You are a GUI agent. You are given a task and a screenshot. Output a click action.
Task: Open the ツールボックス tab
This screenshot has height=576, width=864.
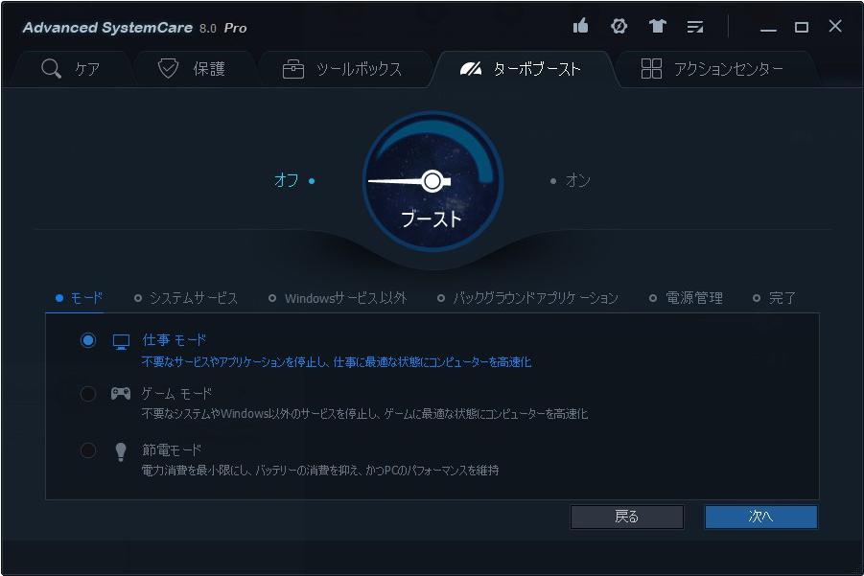pos(342,69)
